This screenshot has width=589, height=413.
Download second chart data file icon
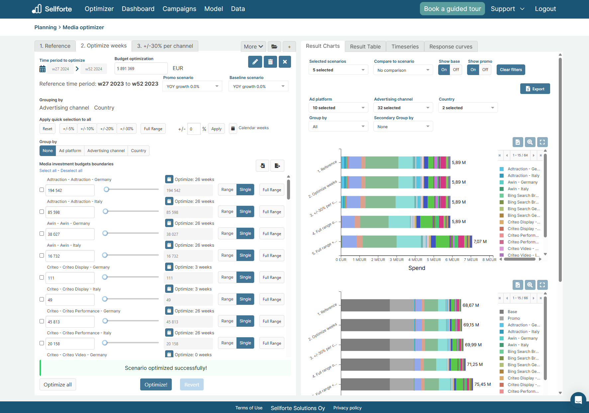tap(518, 285)
